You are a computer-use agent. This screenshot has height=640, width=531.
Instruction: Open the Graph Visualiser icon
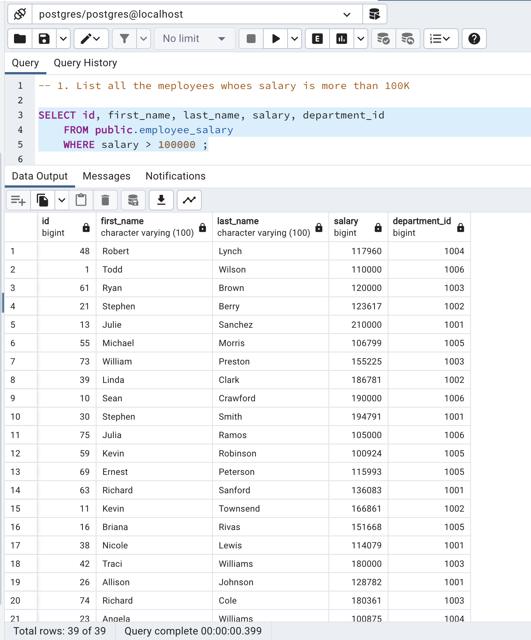[189, 200]
